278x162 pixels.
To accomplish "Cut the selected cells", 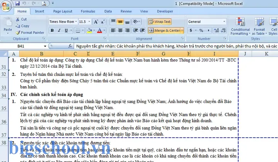I will pos(21,19).
